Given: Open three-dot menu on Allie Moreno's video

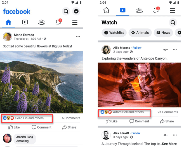Looking at the screenshot, I should (x=175, y=49).
